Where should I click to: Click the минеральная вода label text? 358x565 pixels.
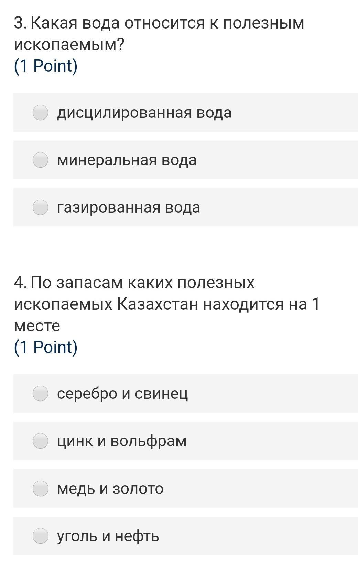coord(127,160)
